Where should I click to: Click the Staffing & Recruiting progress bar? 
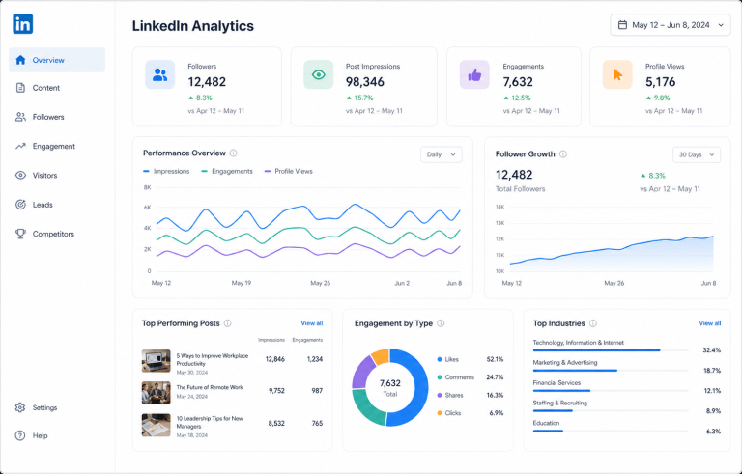[x=611, y=410]
